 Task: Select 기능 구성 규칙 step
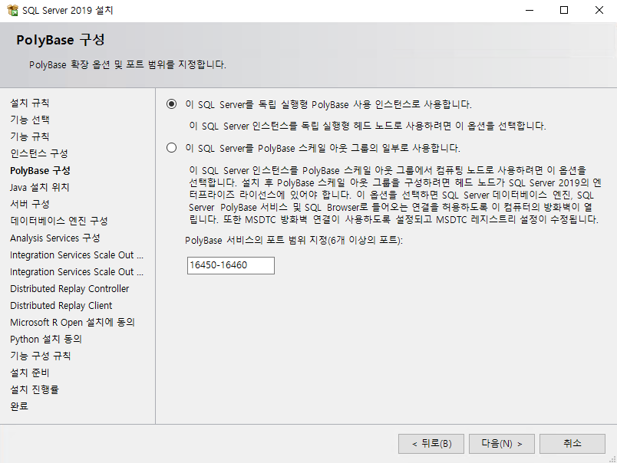41,356
